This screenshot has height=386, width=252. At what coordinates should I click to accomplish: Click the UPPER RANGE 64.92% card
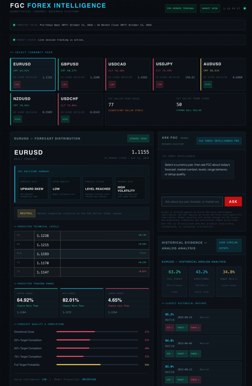36,303
